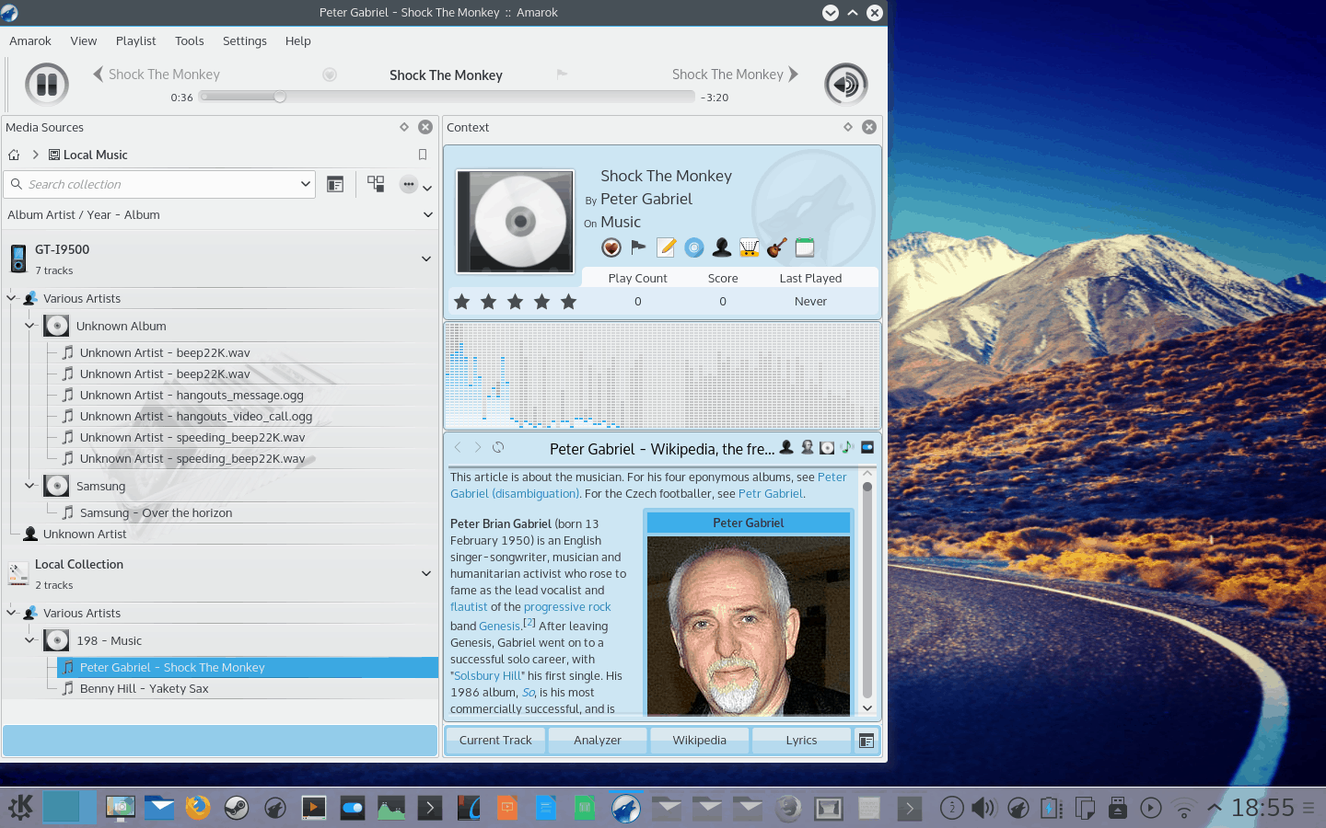Jump to Wikipedia applet button

(x=700, y=740)
